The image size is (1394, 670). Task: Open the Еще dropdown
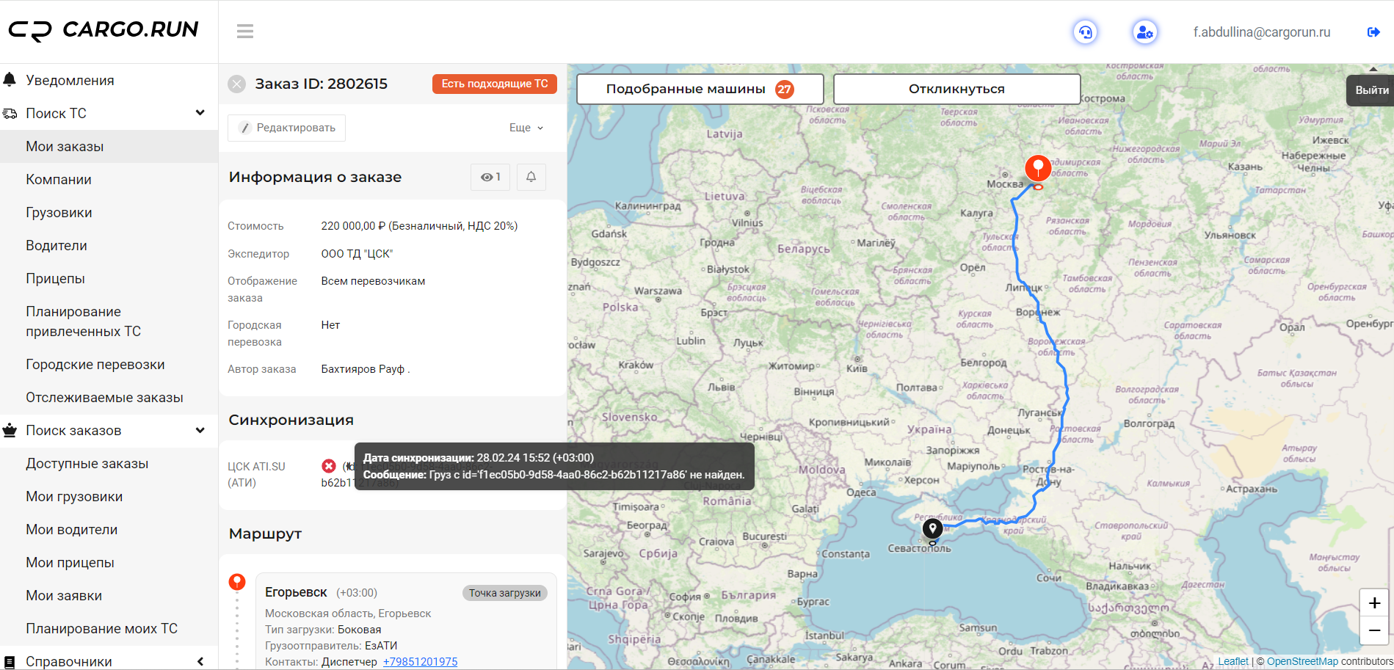pos(526,128)
